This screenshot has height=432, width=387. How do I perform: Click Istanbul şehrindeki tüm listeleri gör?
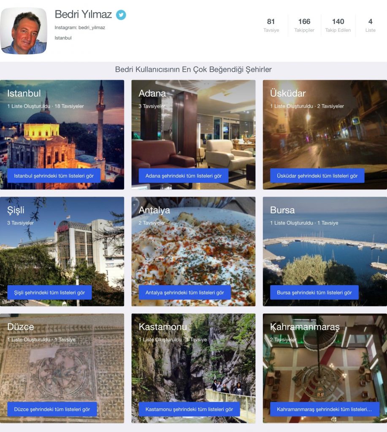coord(54,176)
